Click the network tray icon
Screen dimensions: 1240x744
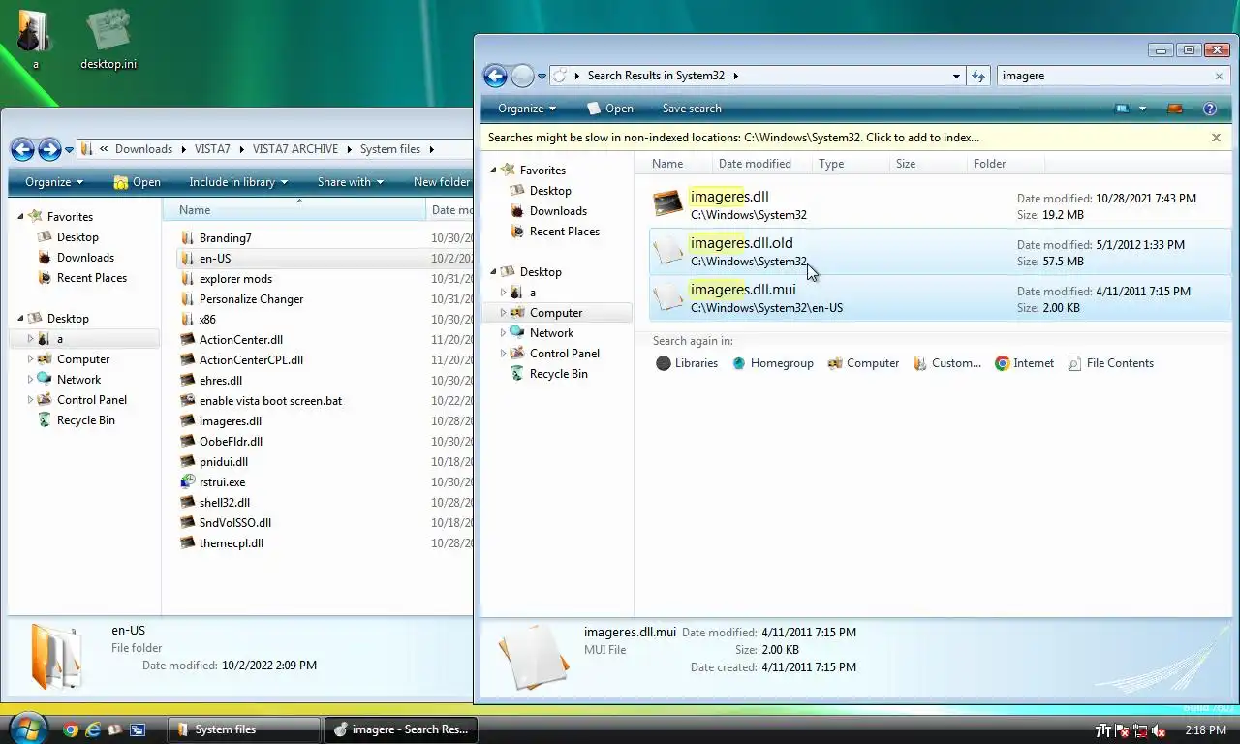click(1140, 730)
